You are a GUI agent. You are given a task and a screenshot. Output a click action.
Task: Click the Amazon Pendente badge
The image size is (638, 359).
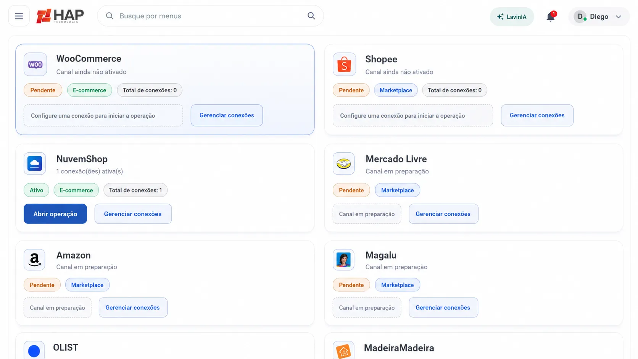pos(42,285)
